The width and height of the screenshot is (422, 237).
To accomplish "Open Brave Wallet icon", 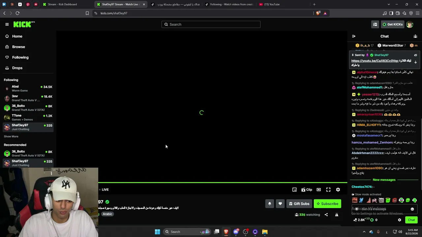I will click(x=398, y=13).
